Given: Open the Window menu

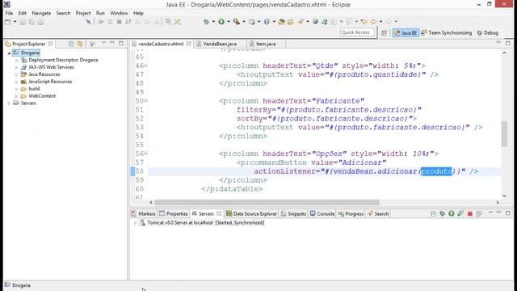Looking at the screenshot, I should pyautogui.click(x=119, y=13).
